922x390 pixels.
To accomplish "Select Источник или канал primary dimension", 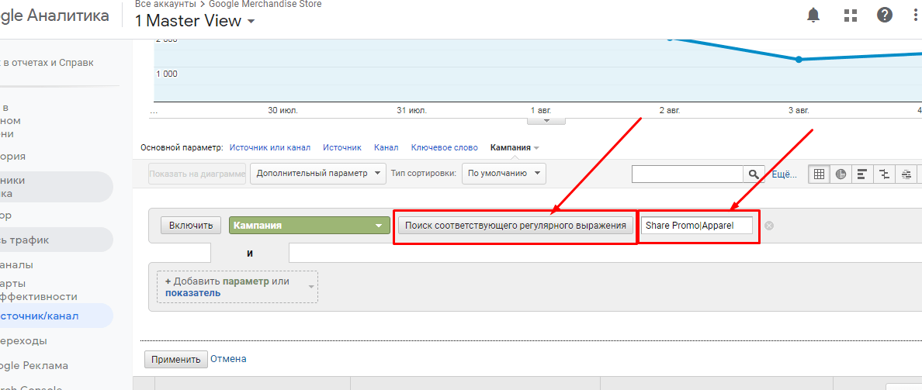I will 270,147.
